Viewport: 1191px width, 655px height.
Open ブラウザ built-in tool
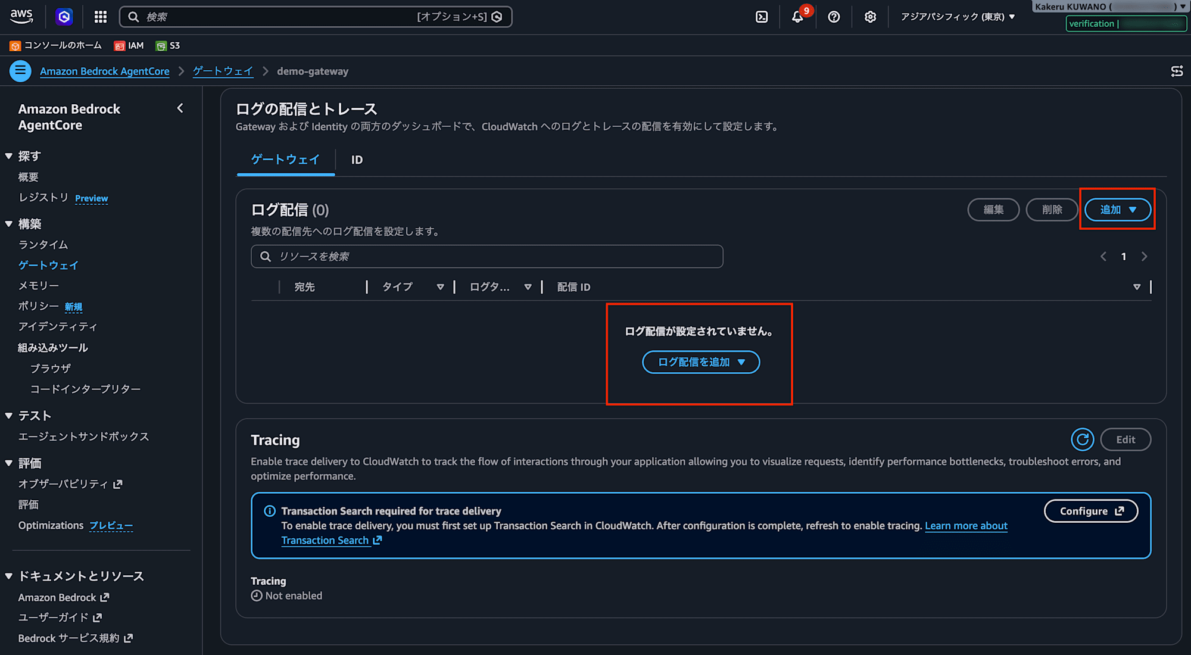(x=51, y=369)
